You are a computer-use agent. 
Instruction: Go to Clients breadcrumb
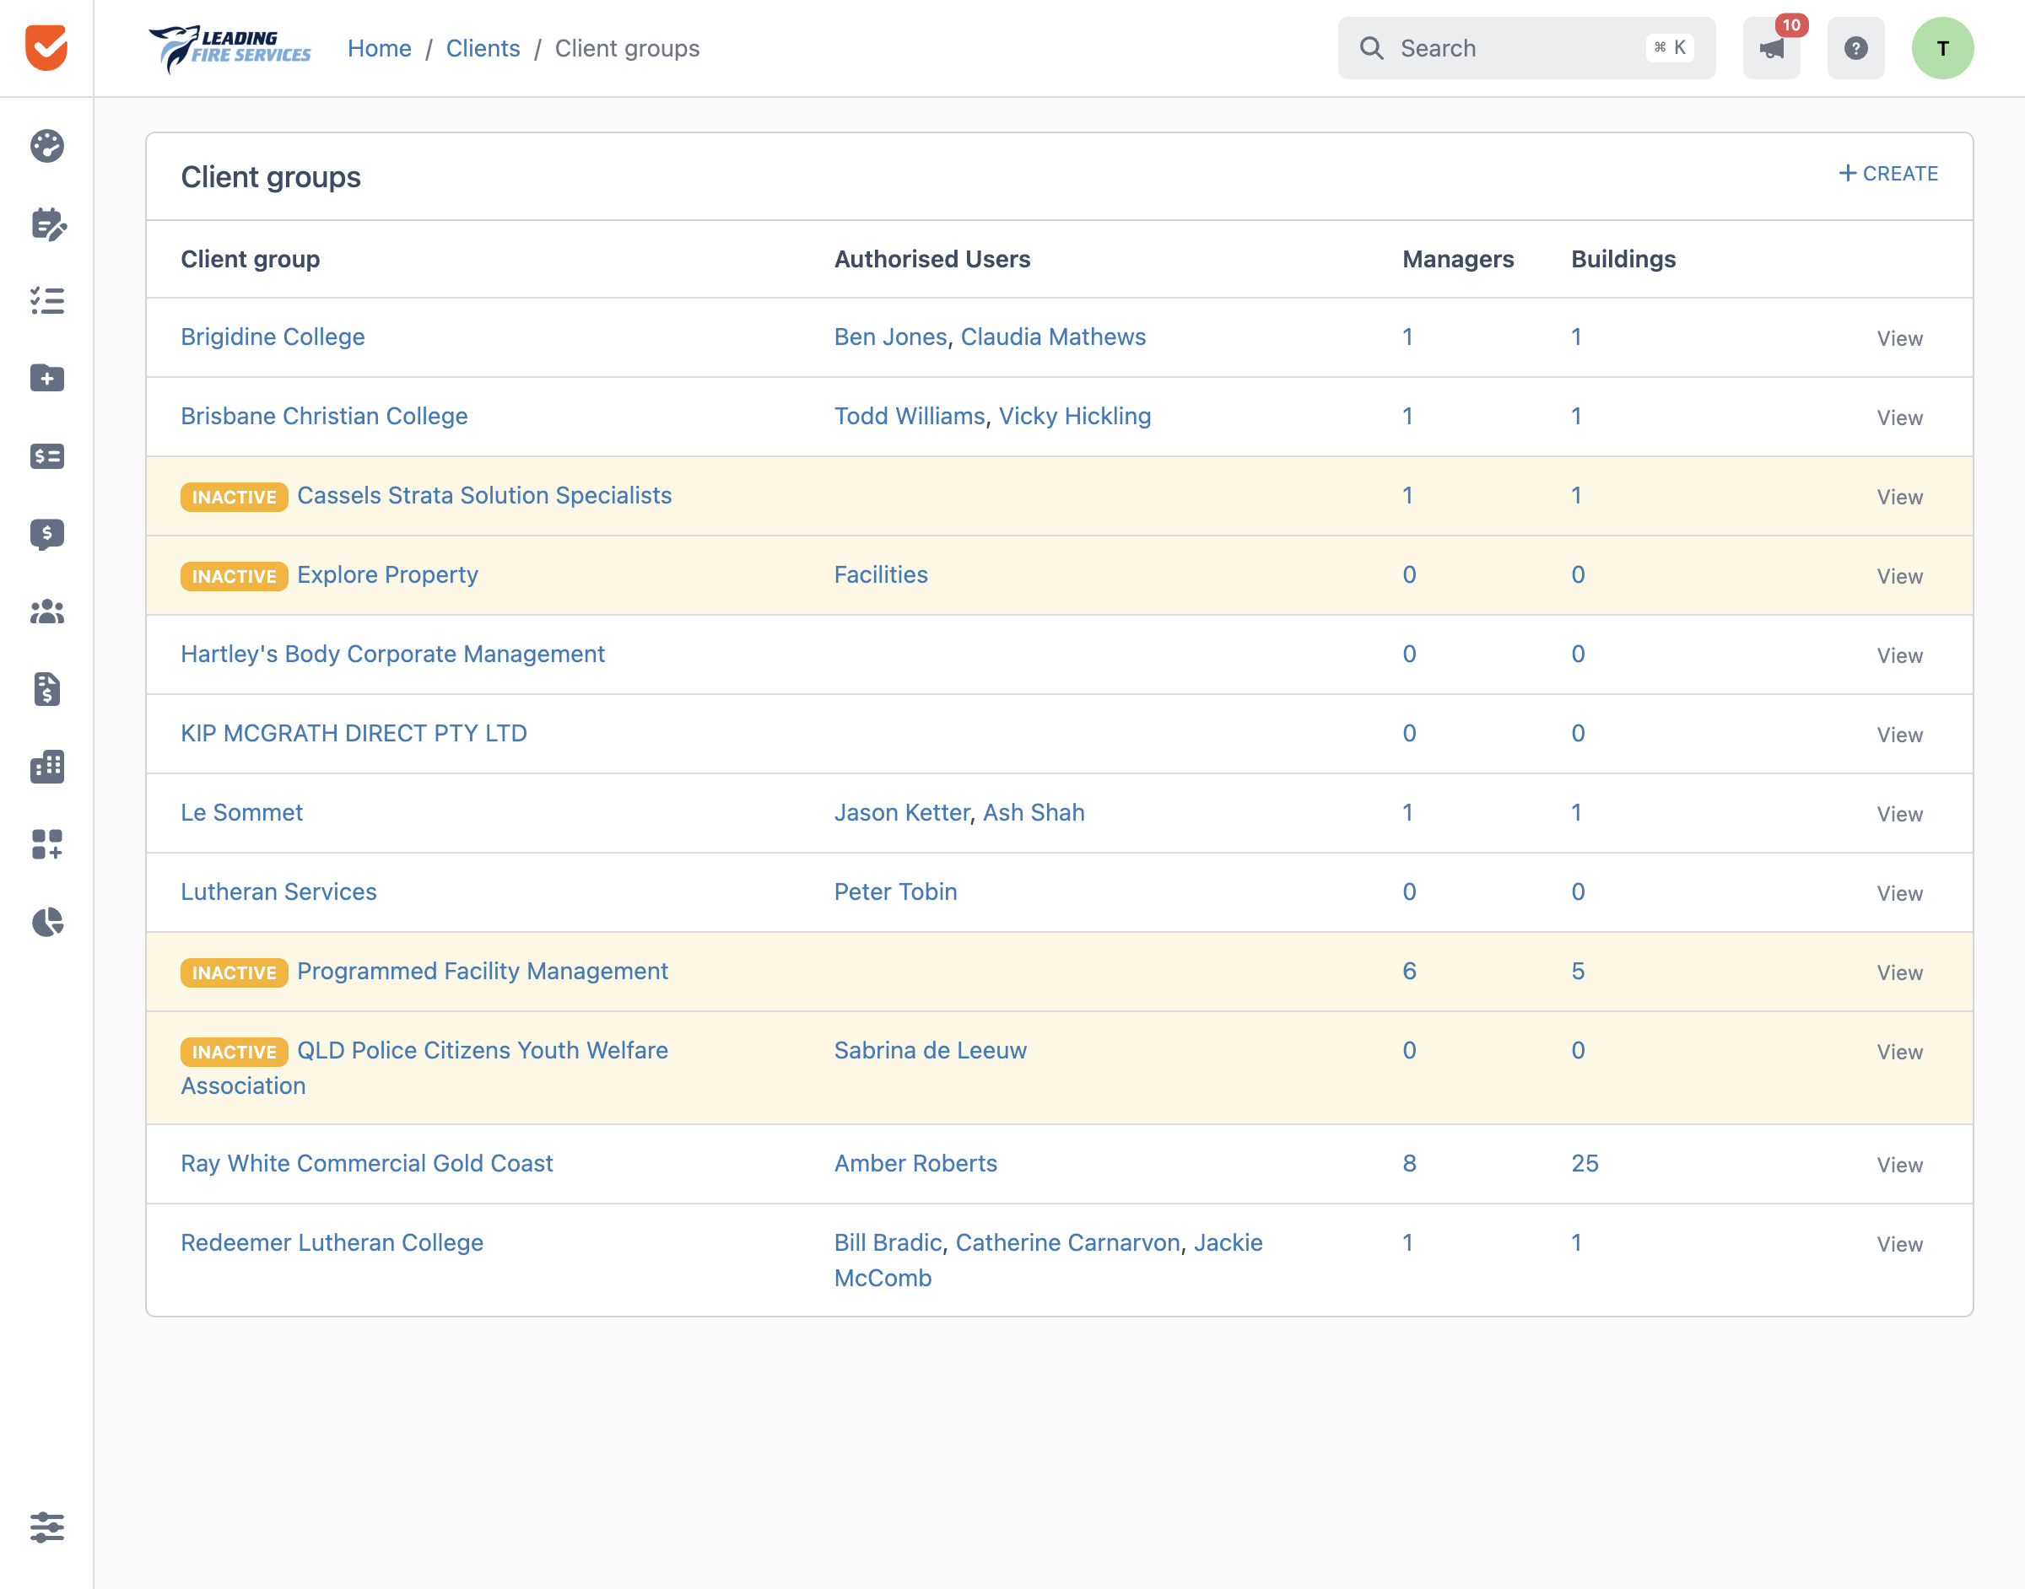[x=482, y=48]
